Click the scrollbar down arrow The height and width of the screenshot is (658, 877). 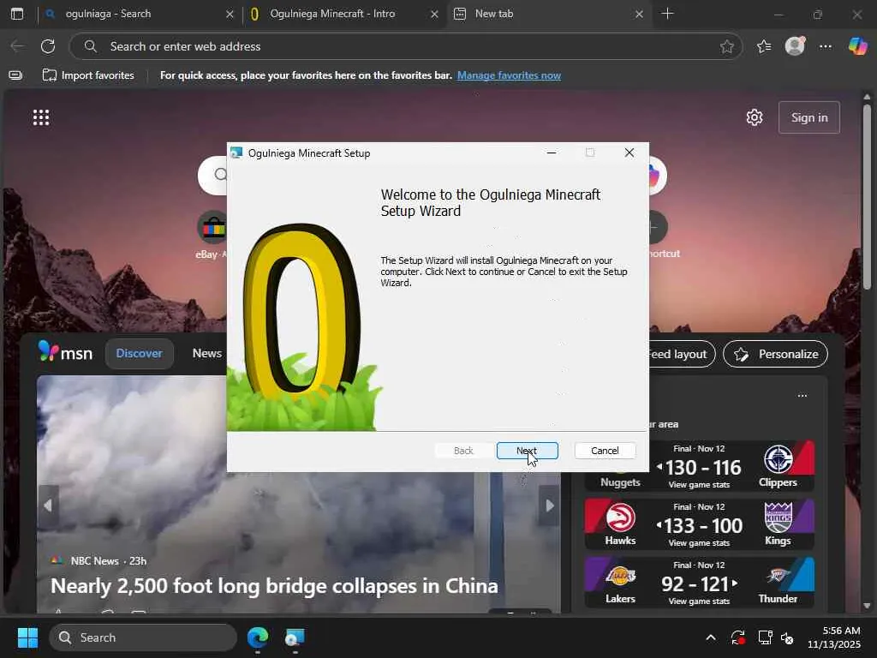[867, 606]
